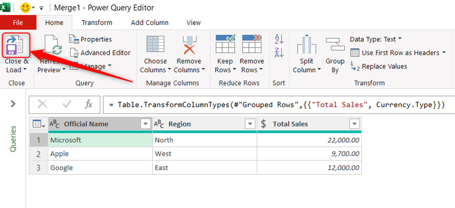455x208 pixels.
Task: Click the Remove Columns icon
Action: click(189, 45)
